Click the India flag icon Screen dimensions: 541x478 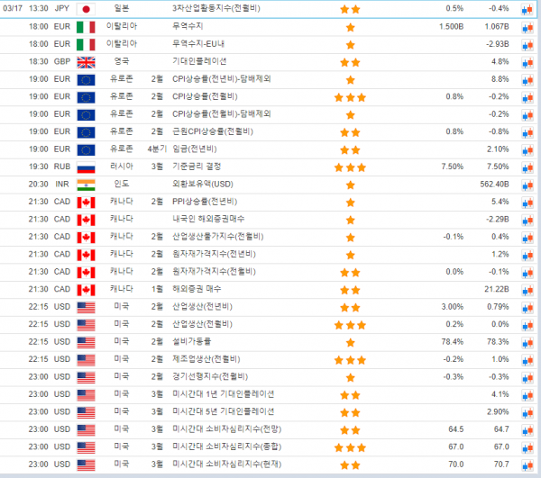[86, 184]
